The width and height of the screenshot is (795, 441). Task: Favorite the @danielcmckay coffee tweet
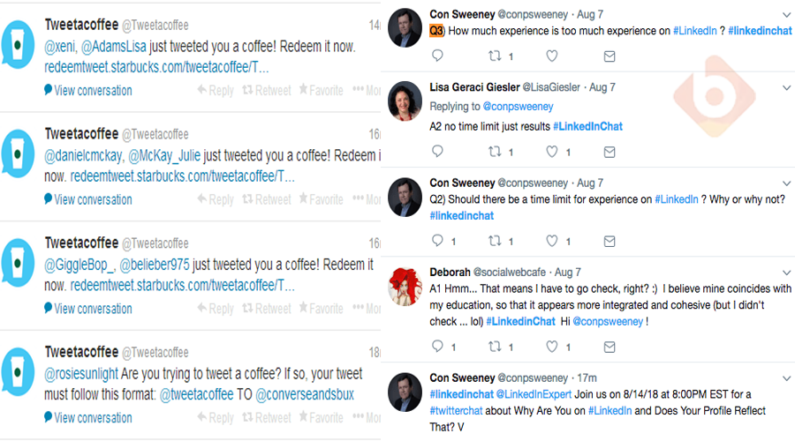coord(322,199)
